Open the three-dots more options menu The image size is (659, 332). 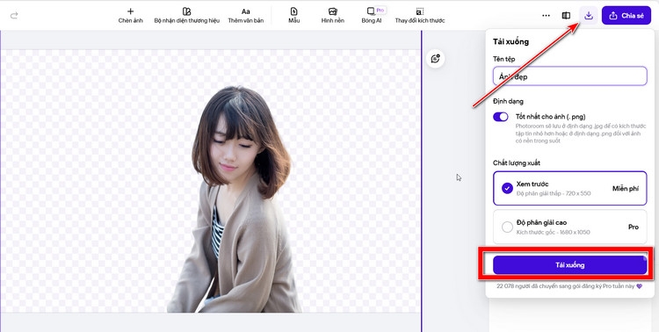546,16
